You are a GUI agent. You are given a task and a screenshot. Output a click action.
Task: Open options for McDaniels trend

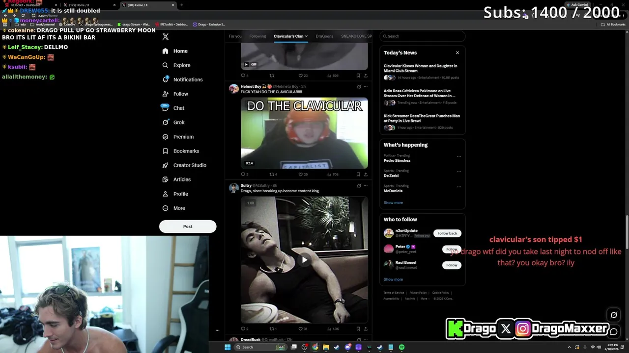point(459,187)
